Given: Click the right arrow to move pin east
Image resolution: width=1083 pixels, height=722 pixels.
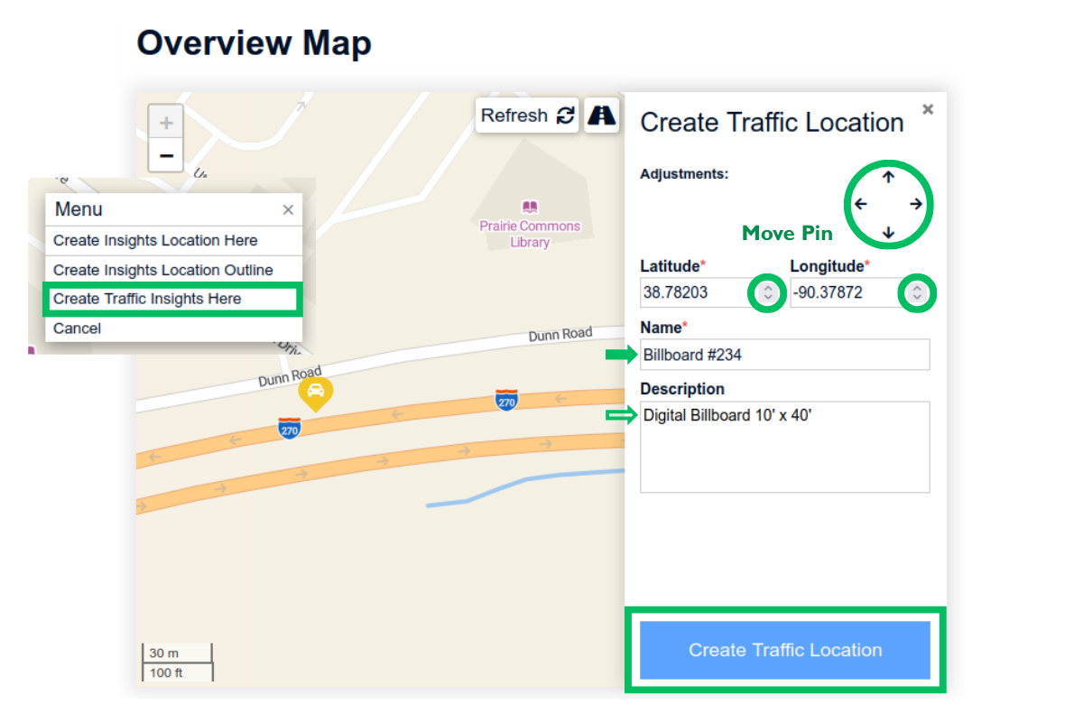Looking at the screenshot, I should click(917, 205).
